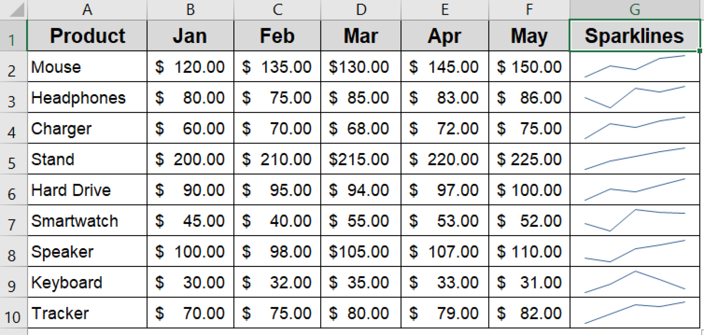Viewport: 704px width, 335px height.
Task: Select the $120.00 Jan value for Mouse
Action: coord(190,67)
